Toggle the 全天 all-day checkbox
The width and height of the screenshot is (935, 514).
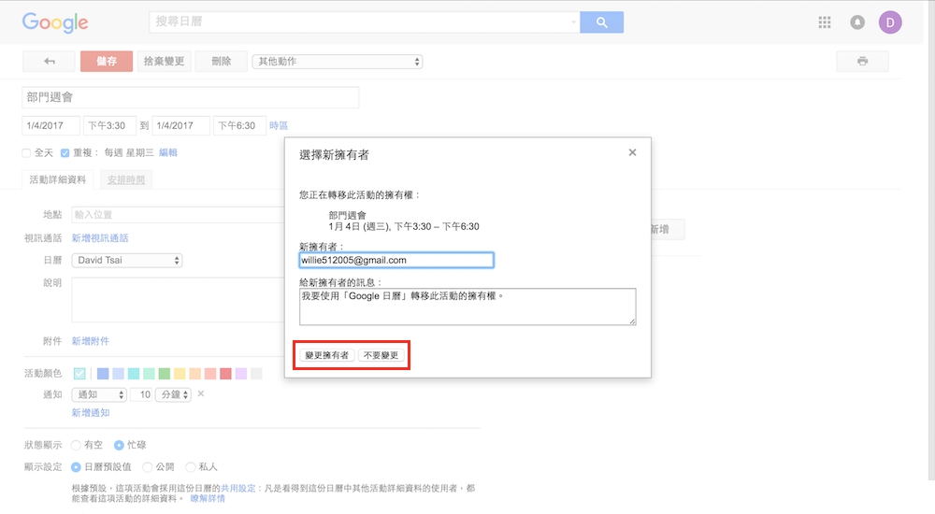[x=27, y=152]
